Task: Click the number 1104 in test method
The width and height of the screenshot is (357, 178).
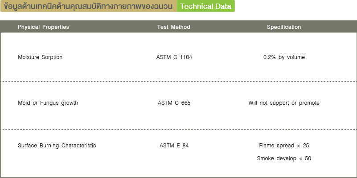Action: (186, 57)
